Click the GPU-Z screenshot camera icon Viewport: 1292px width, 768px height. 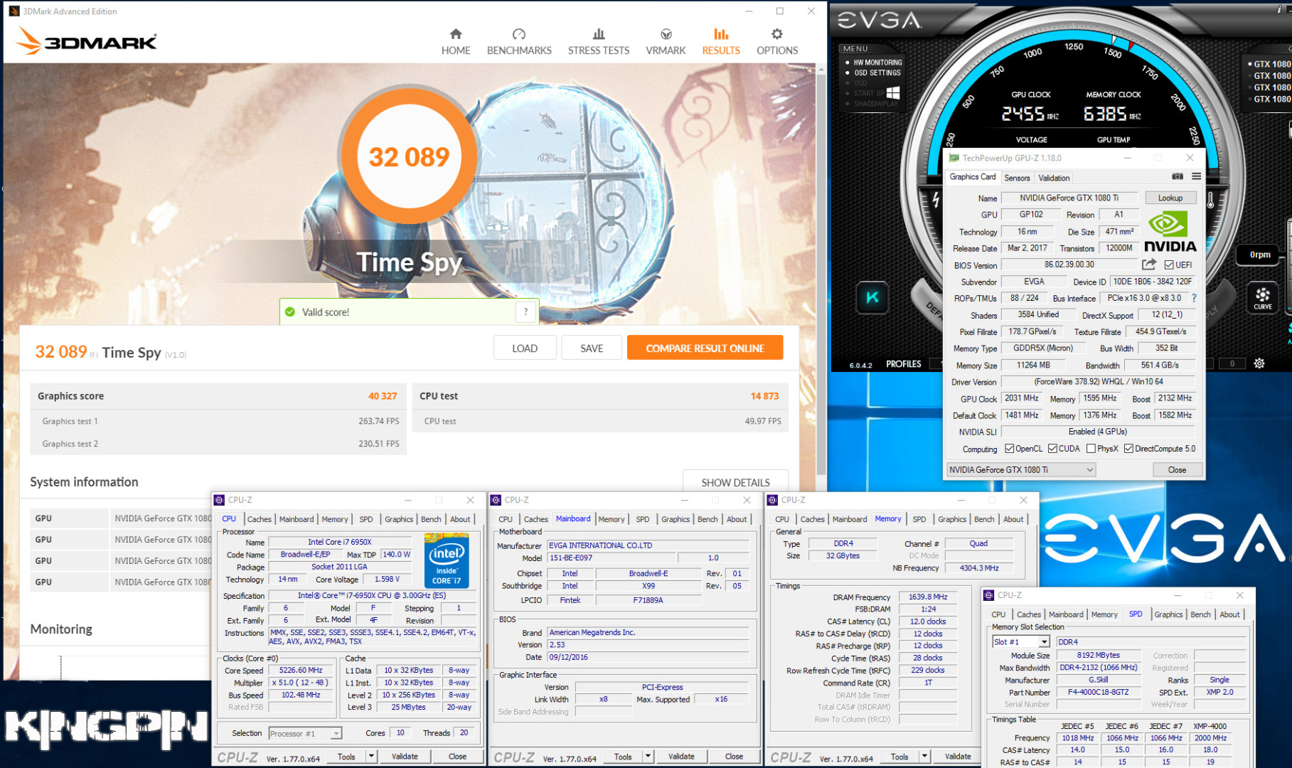pyautogui.click(x=1178, y=176)
